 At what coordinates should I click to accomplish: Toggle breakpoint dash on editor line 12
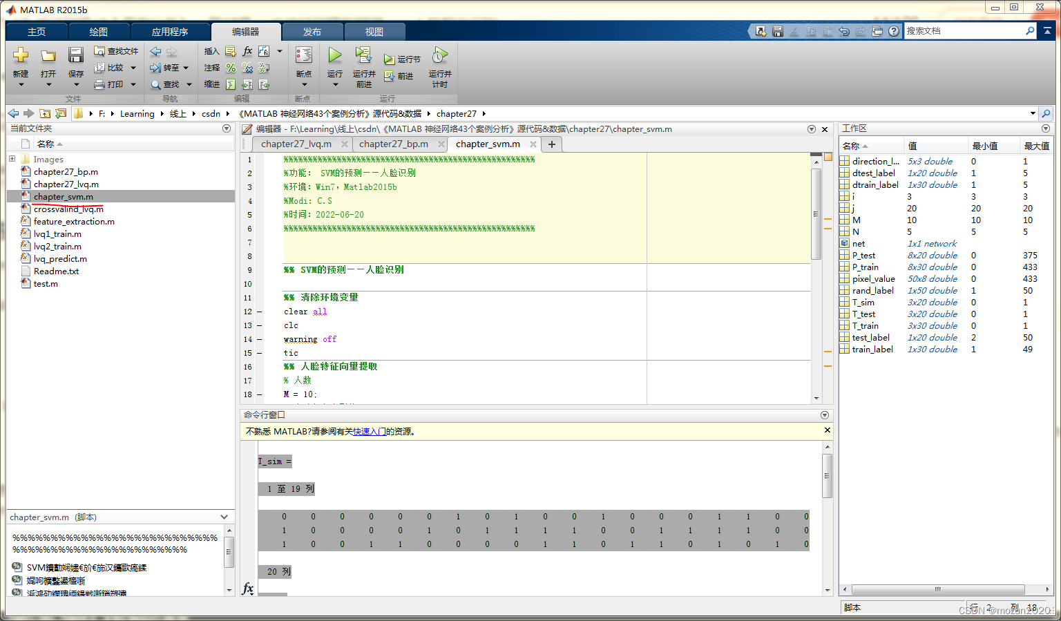click(259, 312)
